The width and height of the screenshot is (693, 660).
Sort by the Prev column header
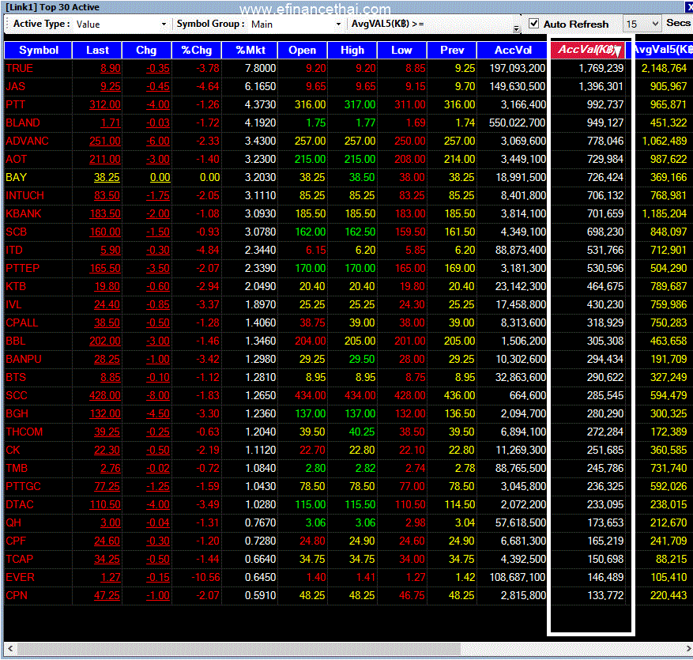[452, 50]
